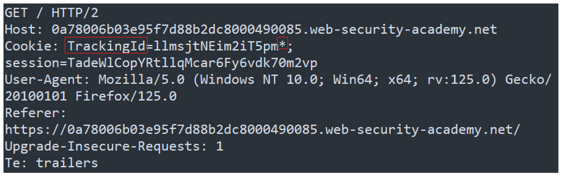Click the Upgrade-Insecure-Requests value 1
The width and height of the screenshot is (561, 175).
(x=219, y=146)
